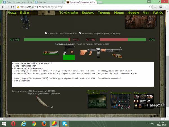The image size is (169, 127).
Task: Choose the pistol weapon
Action: point(67,50)
